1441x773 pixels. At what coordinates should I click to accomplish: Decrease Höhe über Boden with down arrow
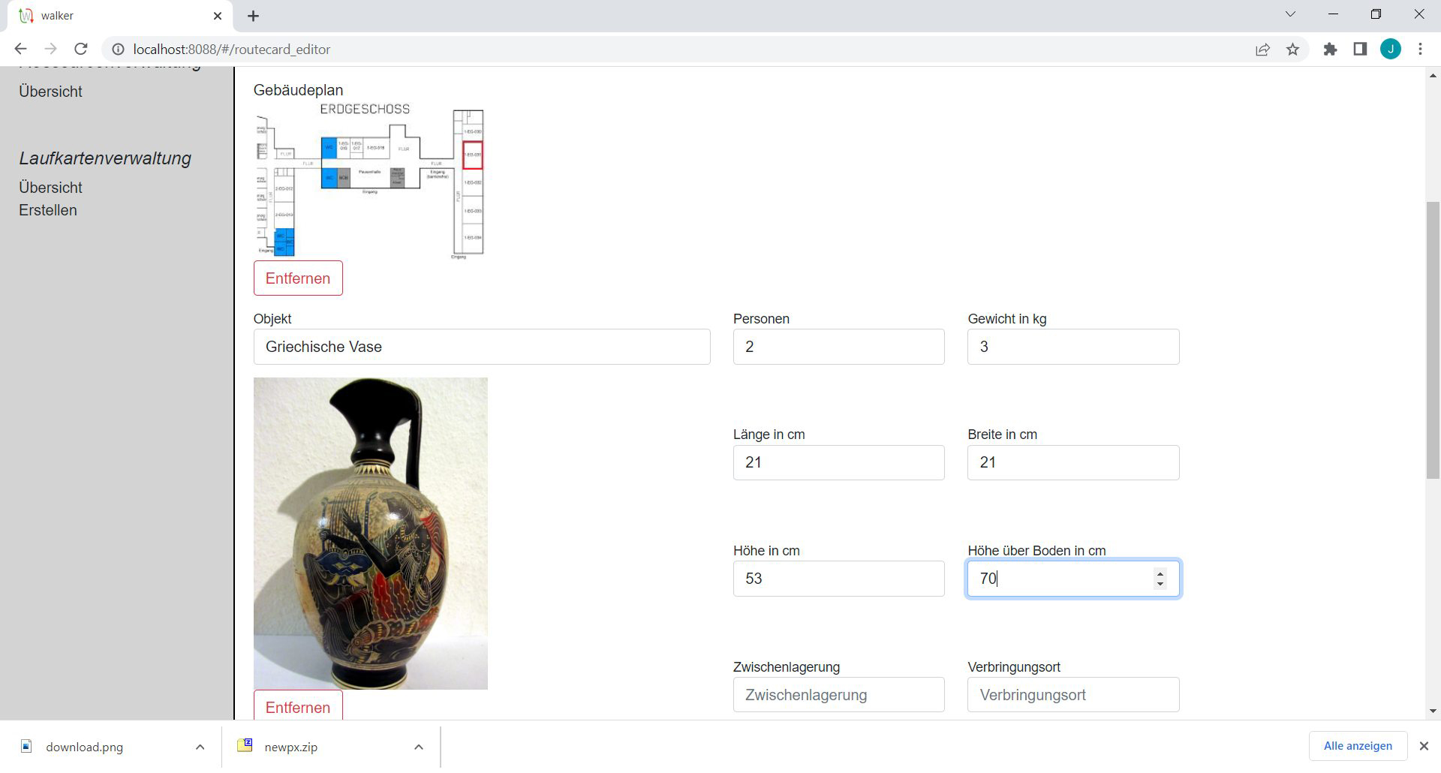pyautogui.click(x=1160, y=584)
